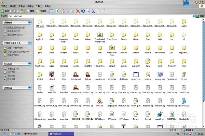Toggle the 文件夹 folders pane button

(41, 11)
